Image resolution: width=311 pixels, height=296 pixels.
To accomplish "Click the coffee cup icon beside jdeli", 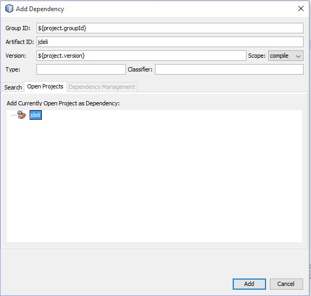I will (x=21, y=115).
